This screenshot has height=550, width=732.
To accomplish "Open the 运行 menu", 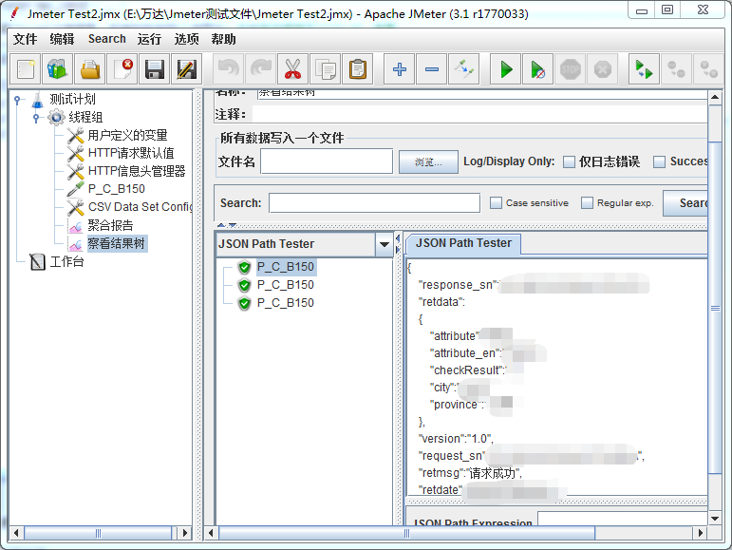I will (149, 39).
